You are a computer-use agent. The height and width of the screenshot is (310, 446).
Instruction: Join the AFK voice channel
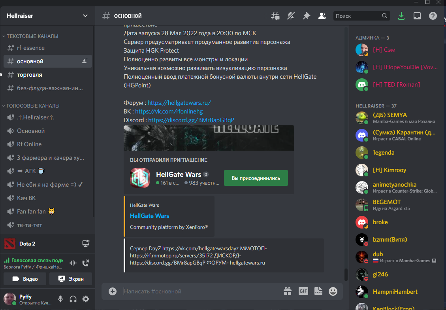pyautogui.click(x=47, y=171)
